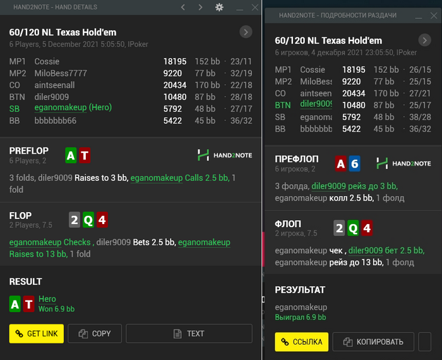
Task: Click the ССЫЛКА button
Action: pyautogui.click(x=302, y=342)
